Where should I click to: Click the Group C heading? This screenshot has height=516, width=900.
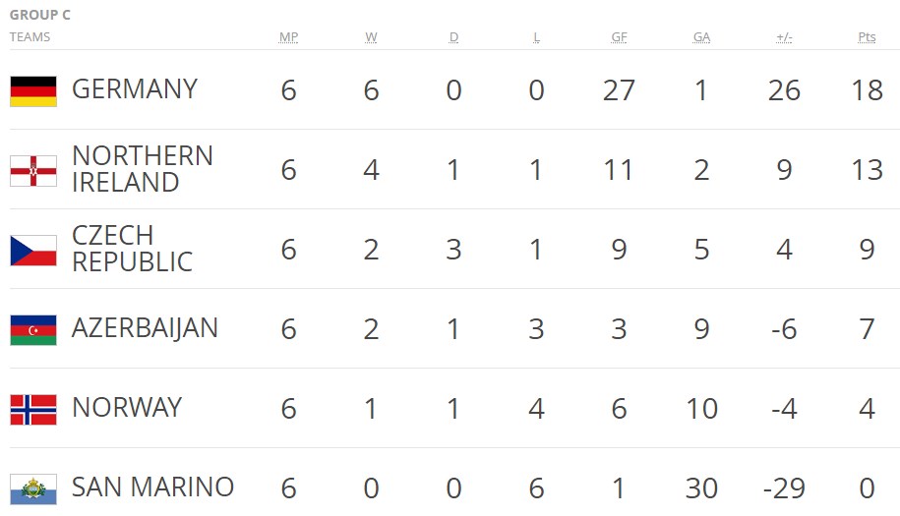pos(40,15)
